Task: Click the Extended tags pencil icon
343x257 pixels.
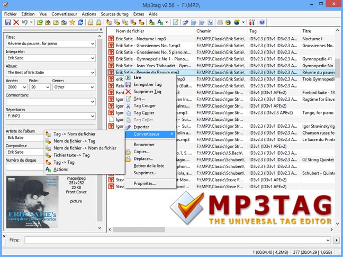Action: click(175, 22)
